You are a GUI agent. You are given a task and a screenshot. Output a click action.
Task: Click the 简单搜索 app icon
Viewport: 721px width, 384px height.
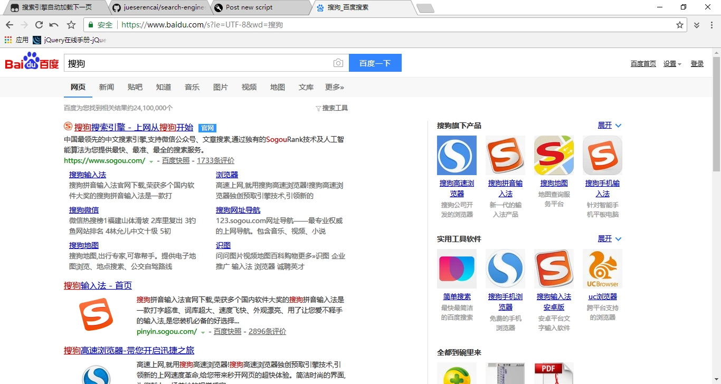457,268
